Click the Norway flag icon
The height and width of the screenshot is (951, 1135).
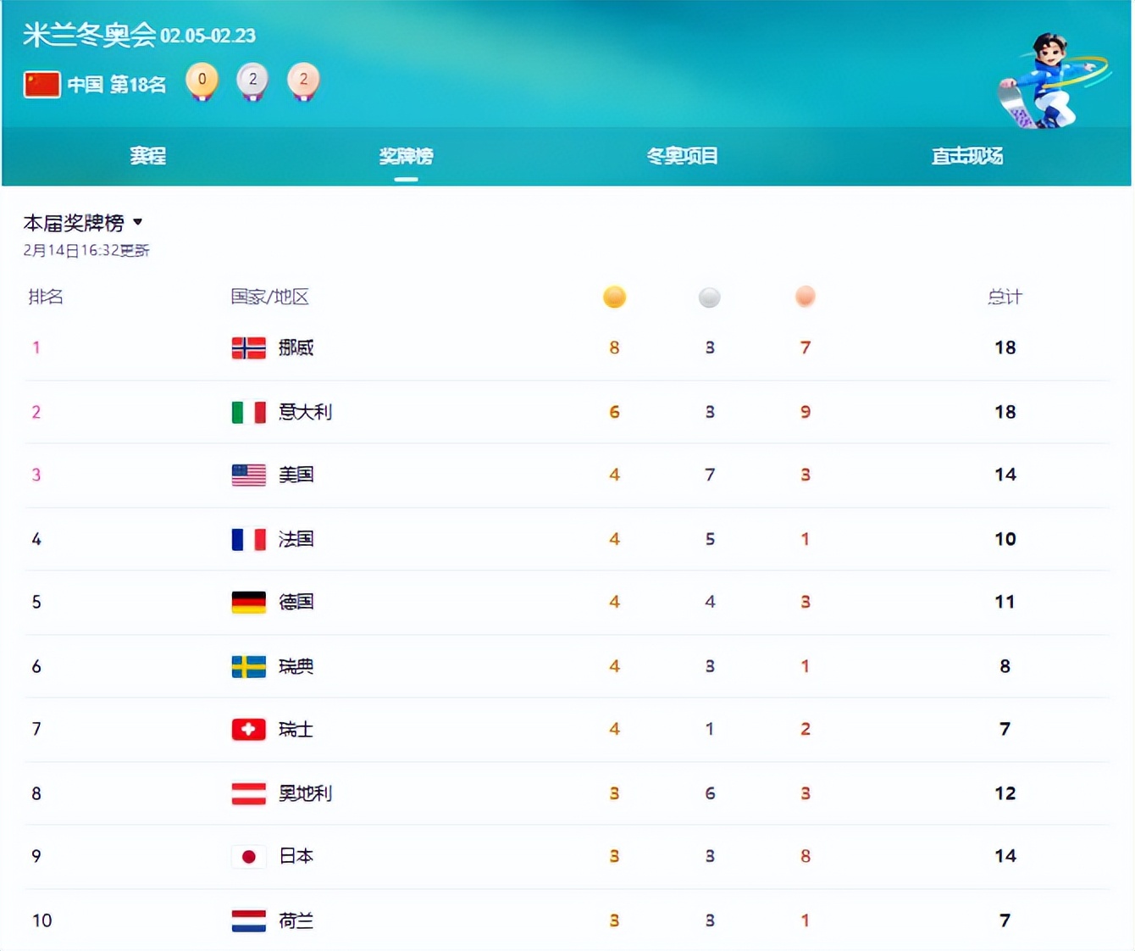248,348
